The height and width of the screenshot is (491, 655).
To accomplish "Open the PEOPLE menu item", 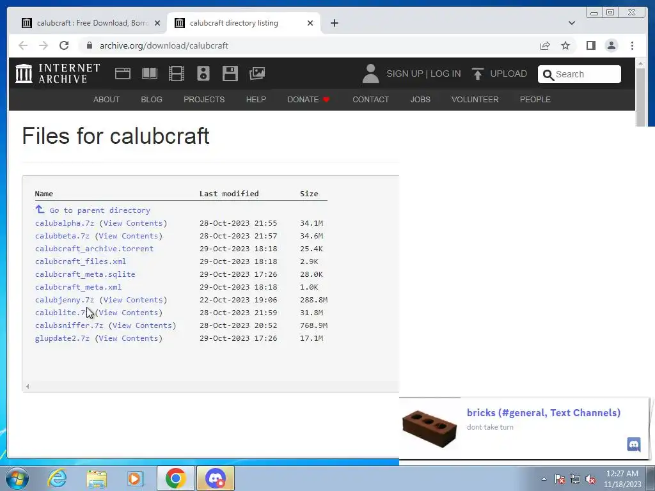I will tap(535, 99).
